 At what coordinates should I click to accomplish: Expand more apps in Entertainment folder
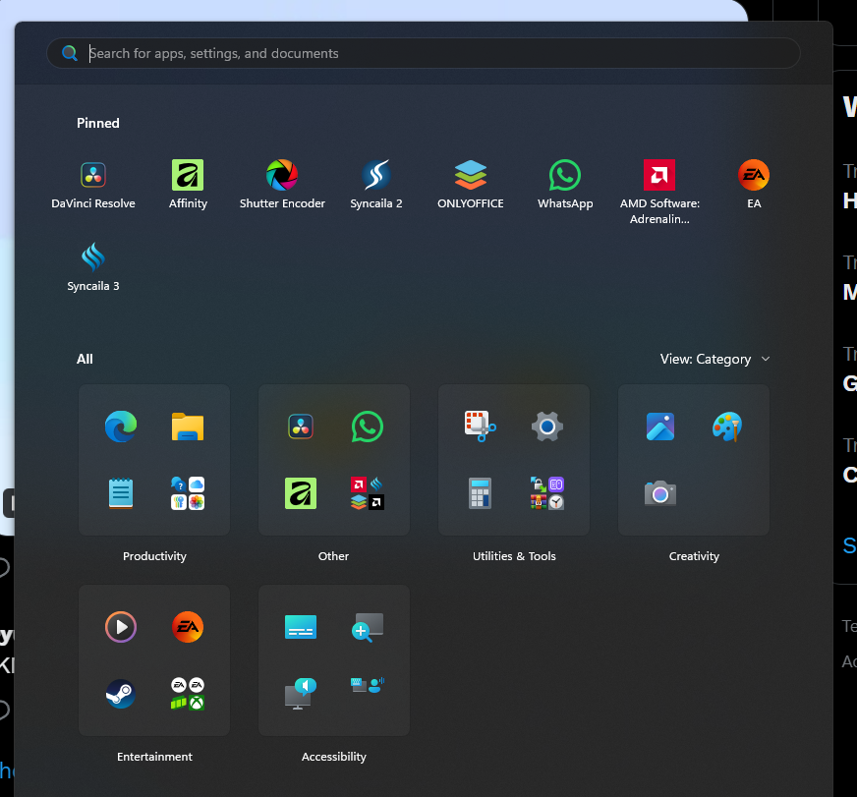click(x=188, y=694)
